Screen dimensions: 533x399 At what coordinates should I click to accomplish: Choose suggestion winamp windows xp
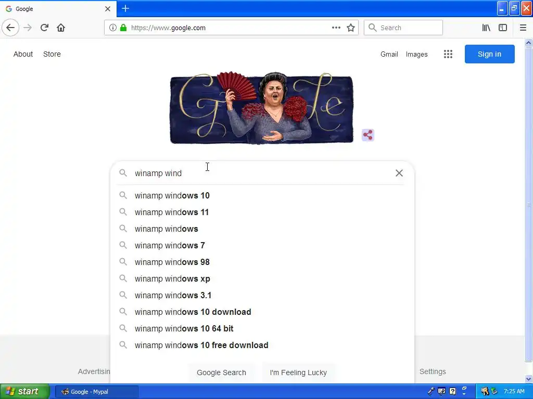[262, 278]
